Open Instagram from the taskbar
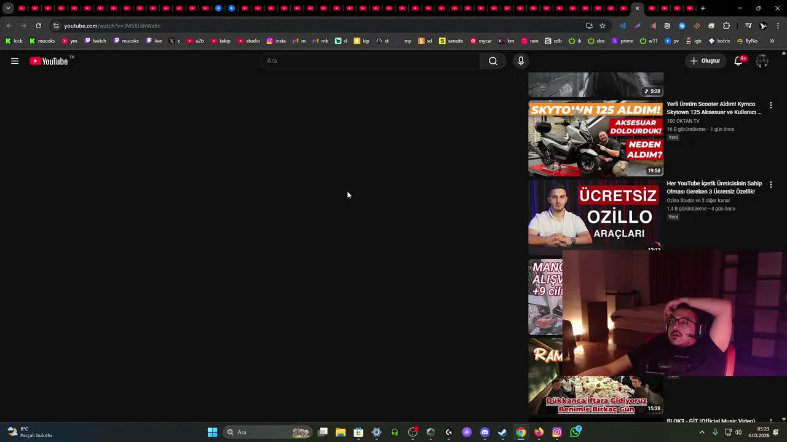The image size is (787, 442). click(557, 432)
